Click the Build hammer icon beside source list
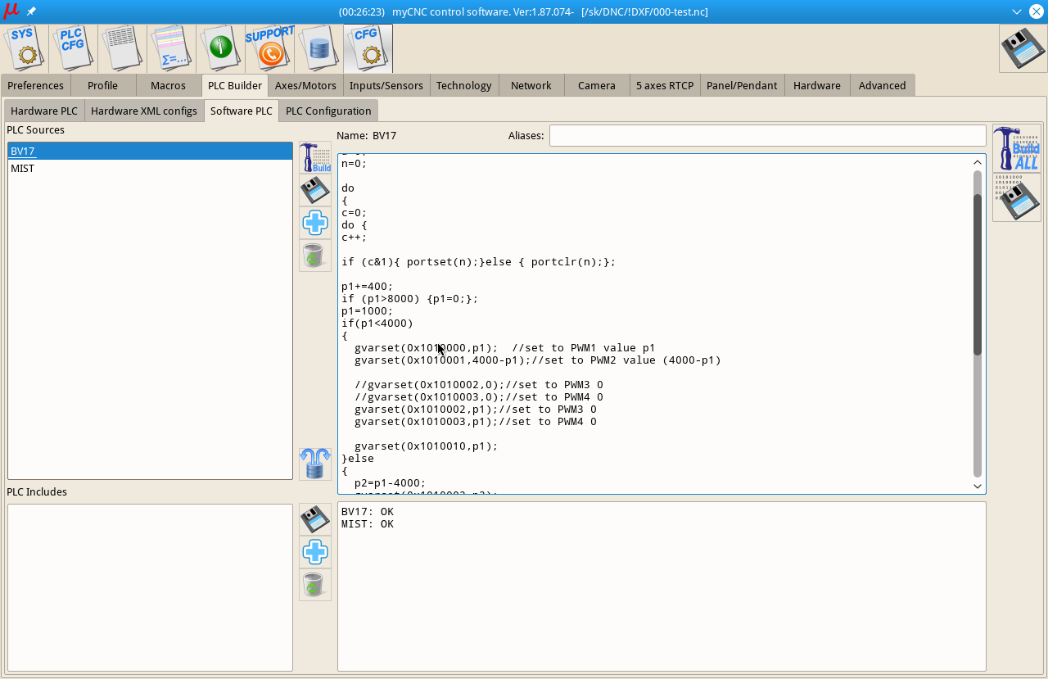 (x=315, y=157)
